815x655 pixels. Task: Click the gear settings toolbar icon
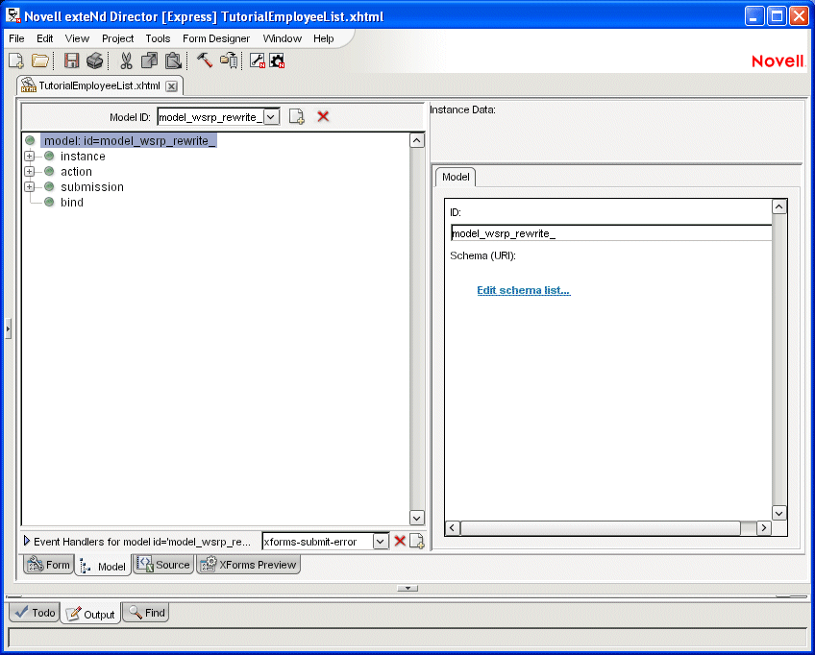[277, 61]
